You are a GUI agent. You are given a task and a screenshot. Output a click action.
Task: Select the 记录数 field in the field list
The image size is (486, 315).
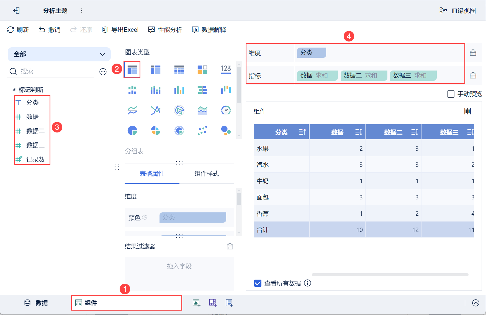(32, 160)
